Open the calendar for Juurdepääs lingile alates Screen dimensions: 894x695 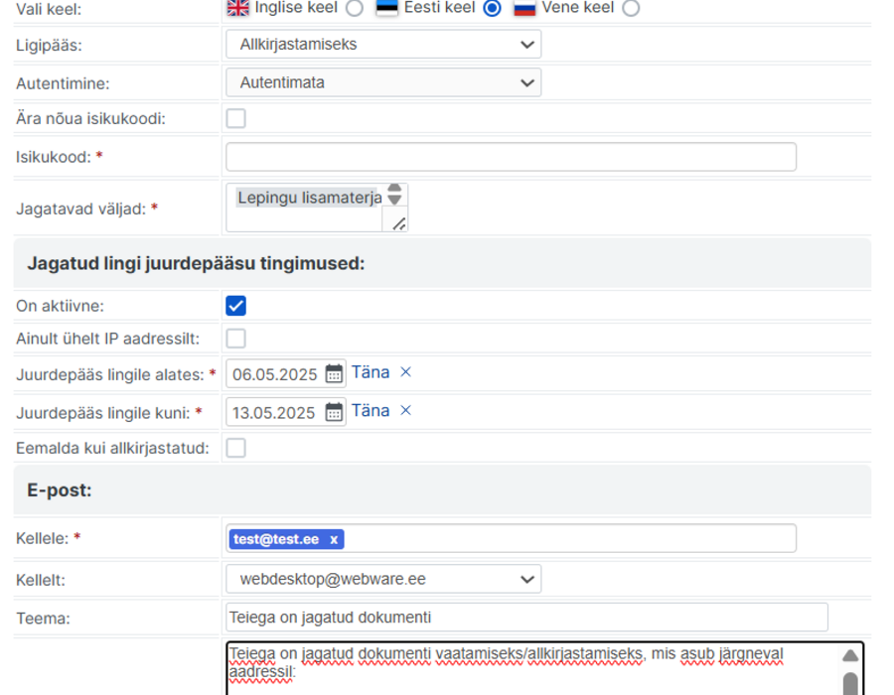pyautogui.click(x=334, y=374)
